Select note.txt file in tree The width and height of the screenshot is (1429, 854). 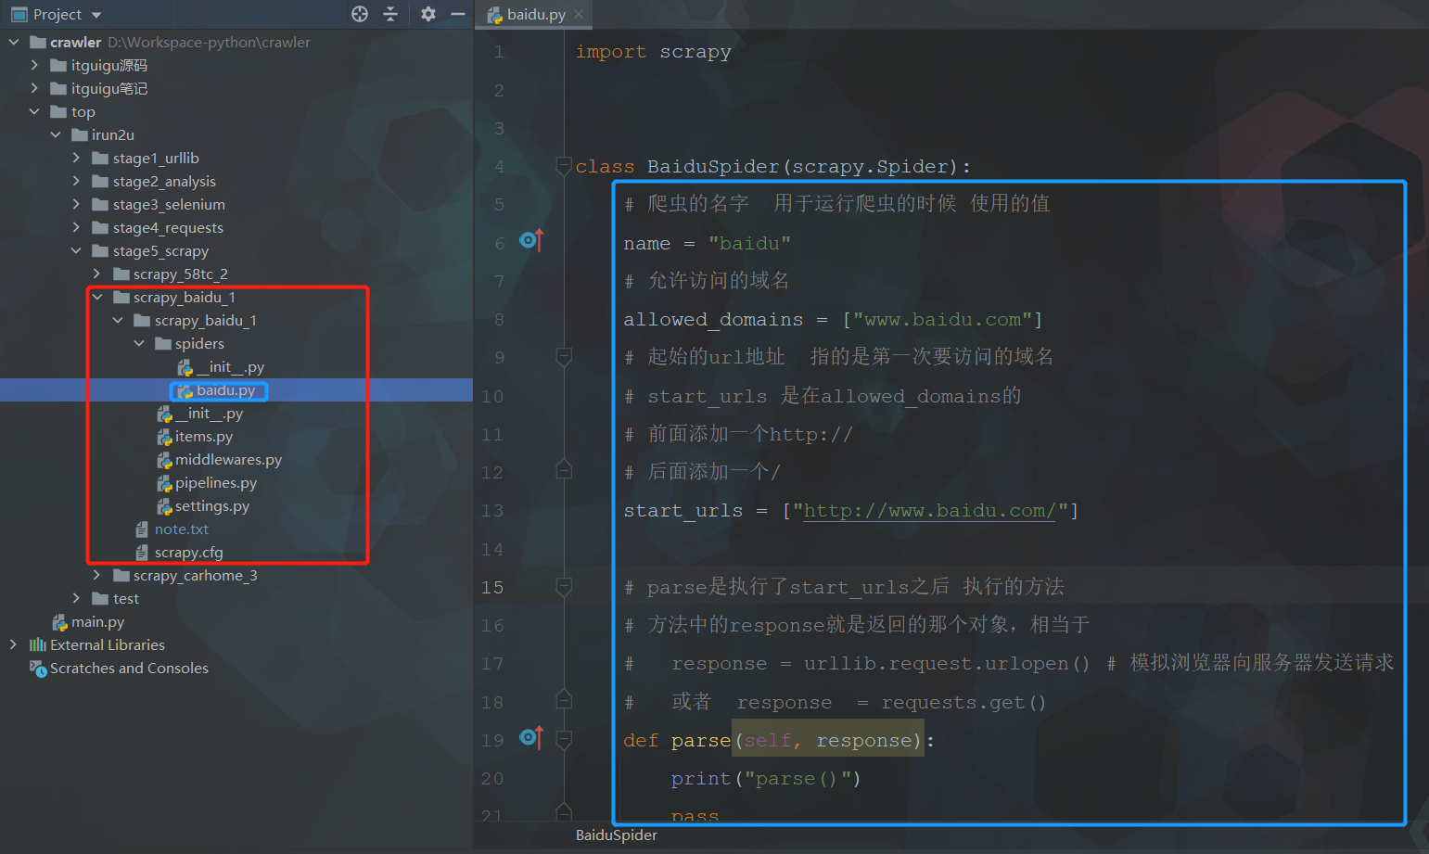182,529
